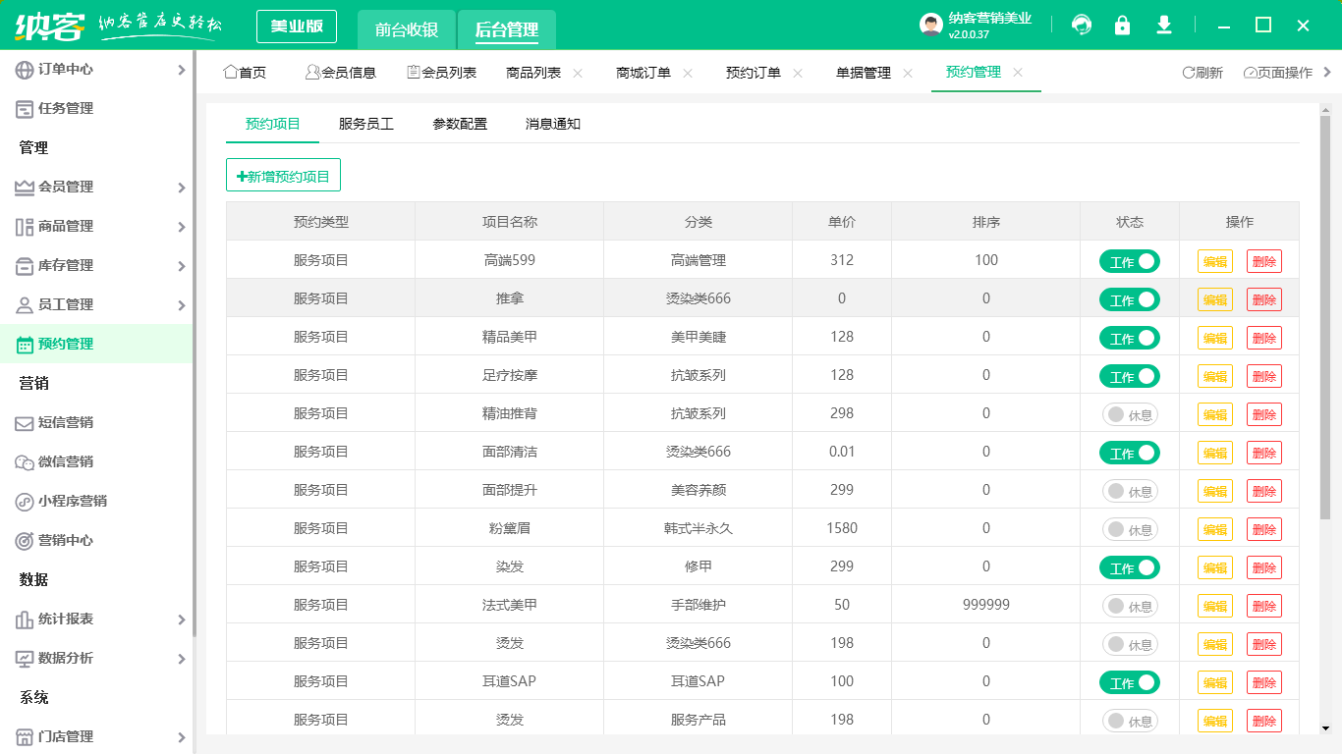Open the 会员信息 tab
Screen dimensions: 1342x754
[340, 73]
